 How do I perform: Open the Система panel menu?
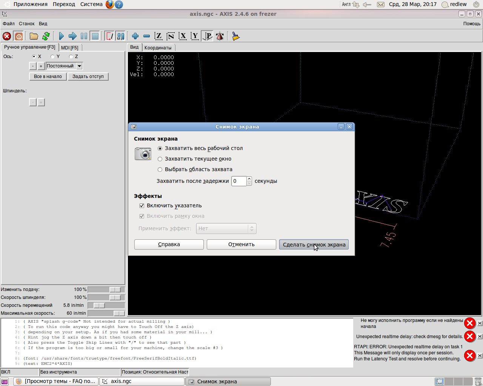point(91,5)
